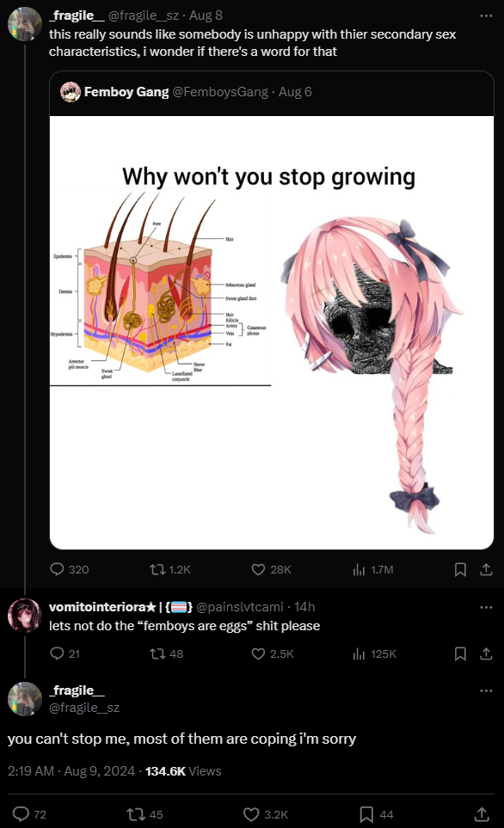The image size is (504, 828).
Task: Open the @FemboysGang profile link
Action: pyautogui.click(x=220, y=92)
